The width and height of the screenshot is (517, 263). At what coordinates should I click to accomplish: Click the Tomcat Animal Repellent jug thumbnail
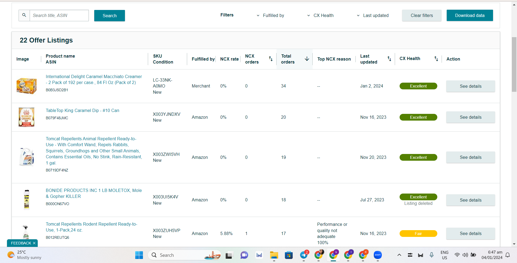tap(27, 157)
